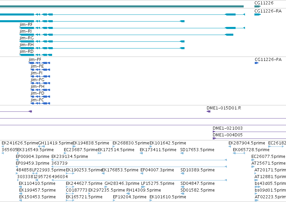Click the EK244627.5prime EST label

(84, 183)
